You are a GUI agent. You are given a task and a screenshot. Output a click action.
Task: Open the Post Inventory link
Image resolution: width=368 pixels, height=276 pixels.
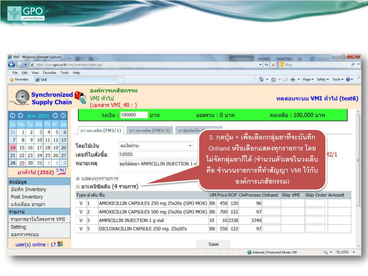(27, 197)
